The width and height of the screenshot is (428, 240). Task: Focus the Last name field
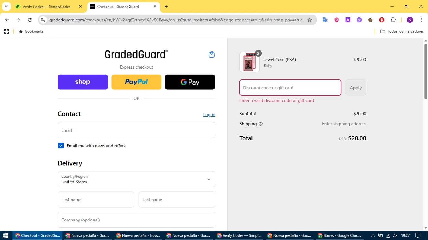177,200
